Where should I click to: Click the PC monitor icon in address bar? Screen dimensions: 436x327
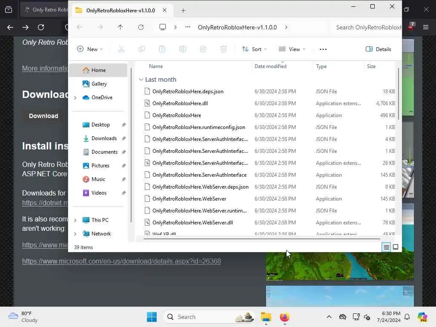tap(162, 27)
